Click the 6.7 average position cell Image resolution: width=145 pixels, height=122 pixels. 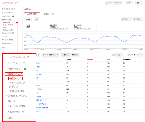[x=124, y=93]
